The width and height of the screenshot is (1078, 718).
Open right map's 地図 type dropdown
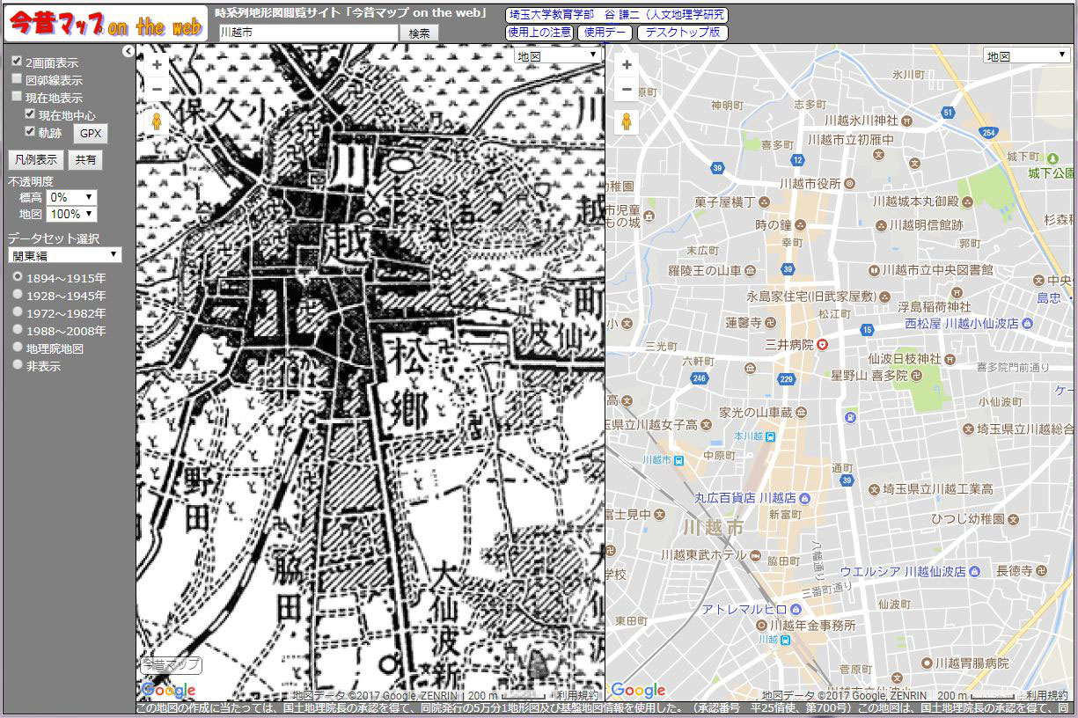point(1026,55)
